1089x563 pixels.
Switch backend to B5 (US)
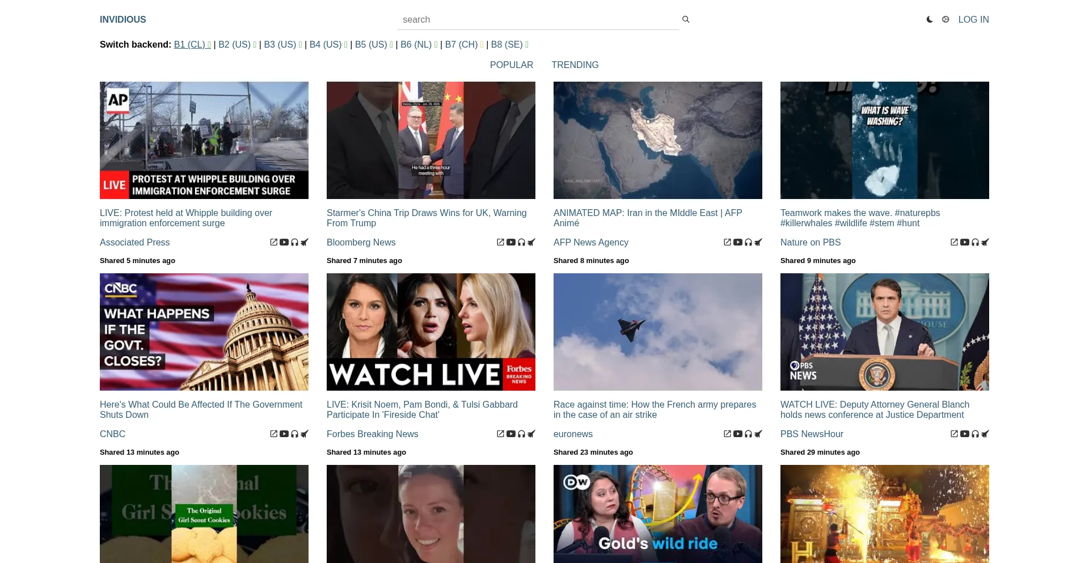coord(374,44)
